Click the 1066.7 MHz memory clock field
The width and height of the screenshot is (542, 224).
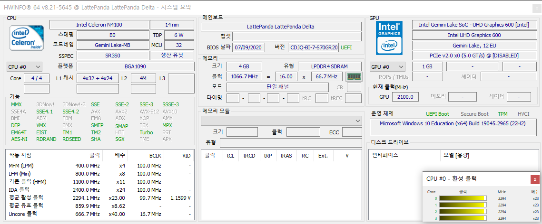pyautogui.click(x=245, y=76)
